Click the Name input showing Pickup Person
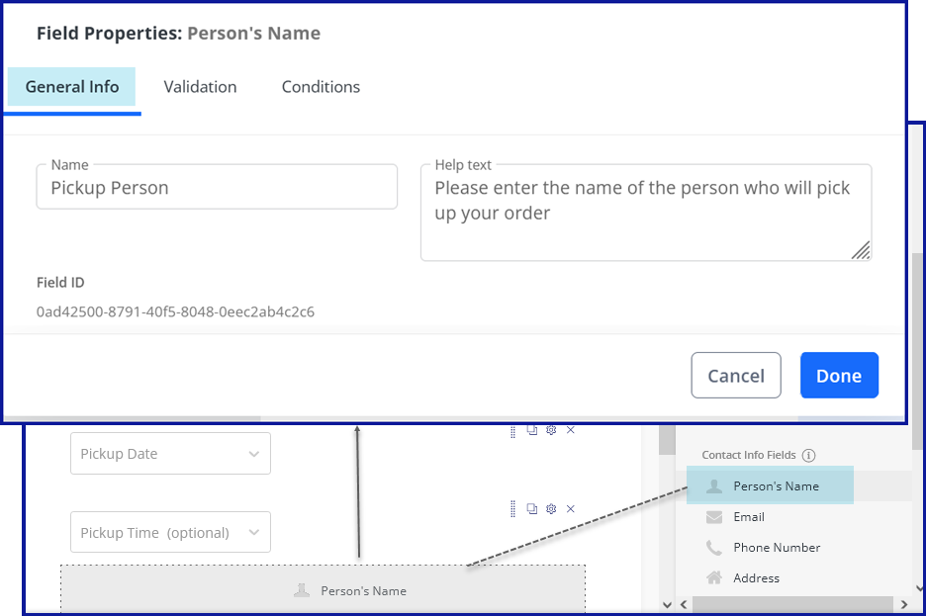This screenshot has width=926, height=616. click(x=217, y=186)
